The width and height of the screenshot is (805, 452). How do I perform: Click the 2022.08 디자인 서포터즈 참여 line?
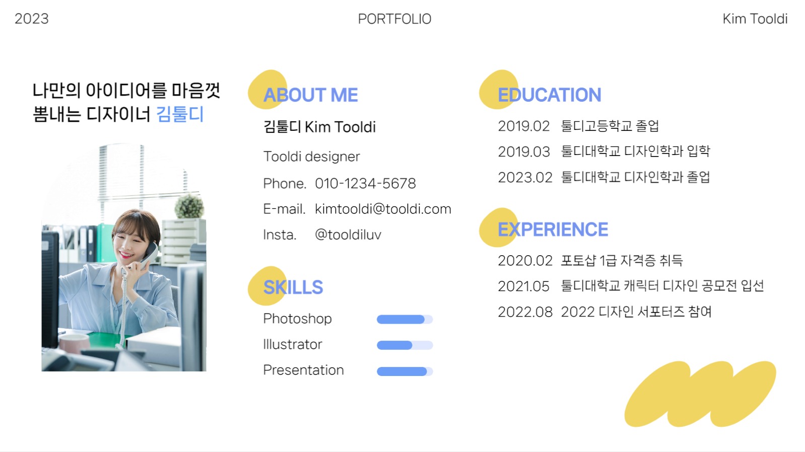(x=605, y=312)
